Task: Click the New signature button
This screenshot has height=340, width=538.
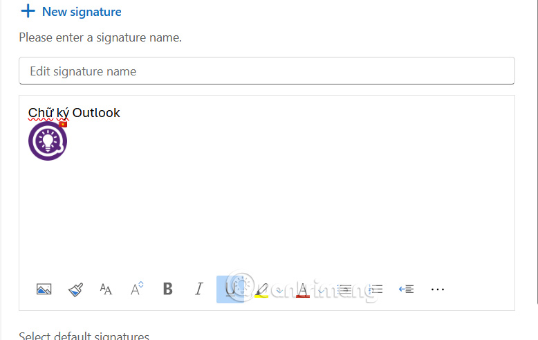Action: (x=81, y=12)
